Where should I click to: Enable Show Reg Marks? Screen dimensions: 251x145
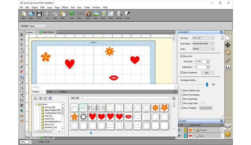(182, 99)
